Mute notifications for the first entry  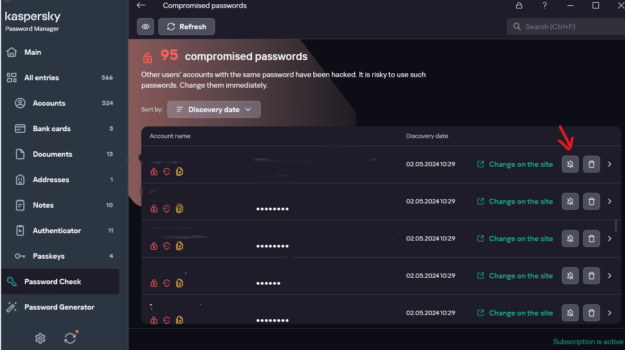tap(570, 165)
